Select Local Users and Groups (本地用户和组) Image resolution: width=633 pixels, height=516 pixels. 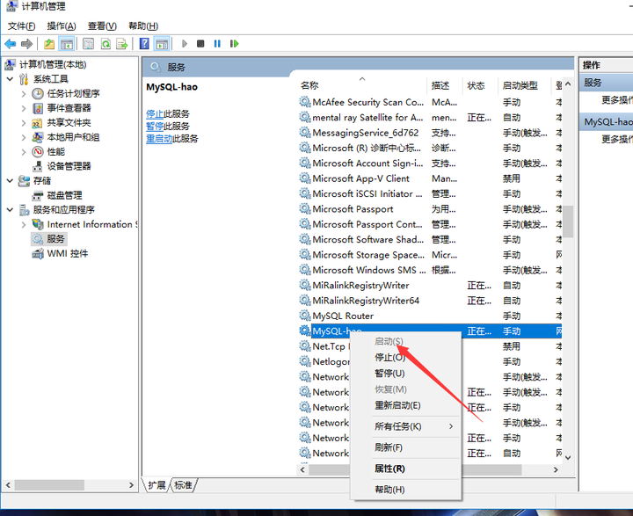tap(73, 137)
